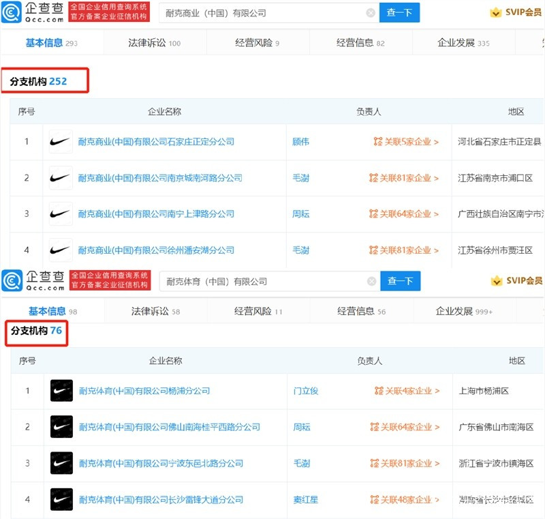
Task: Click Nike logo beside 南京城南河路分公司
Action: (61, 178)
